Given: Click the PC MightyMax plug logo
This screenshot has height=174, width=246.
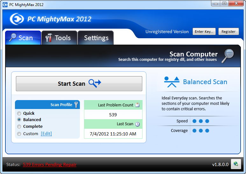Looking at the screenshot, I should (17, 19).
